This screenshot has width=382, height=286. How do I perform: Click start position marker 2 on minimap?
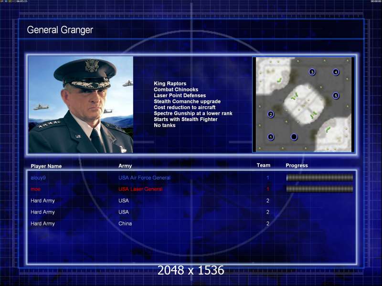pyautogui.click(x=271, y=114)
